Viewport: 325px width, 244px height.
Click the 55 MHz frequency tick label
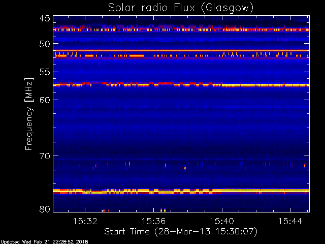[45, 72]
